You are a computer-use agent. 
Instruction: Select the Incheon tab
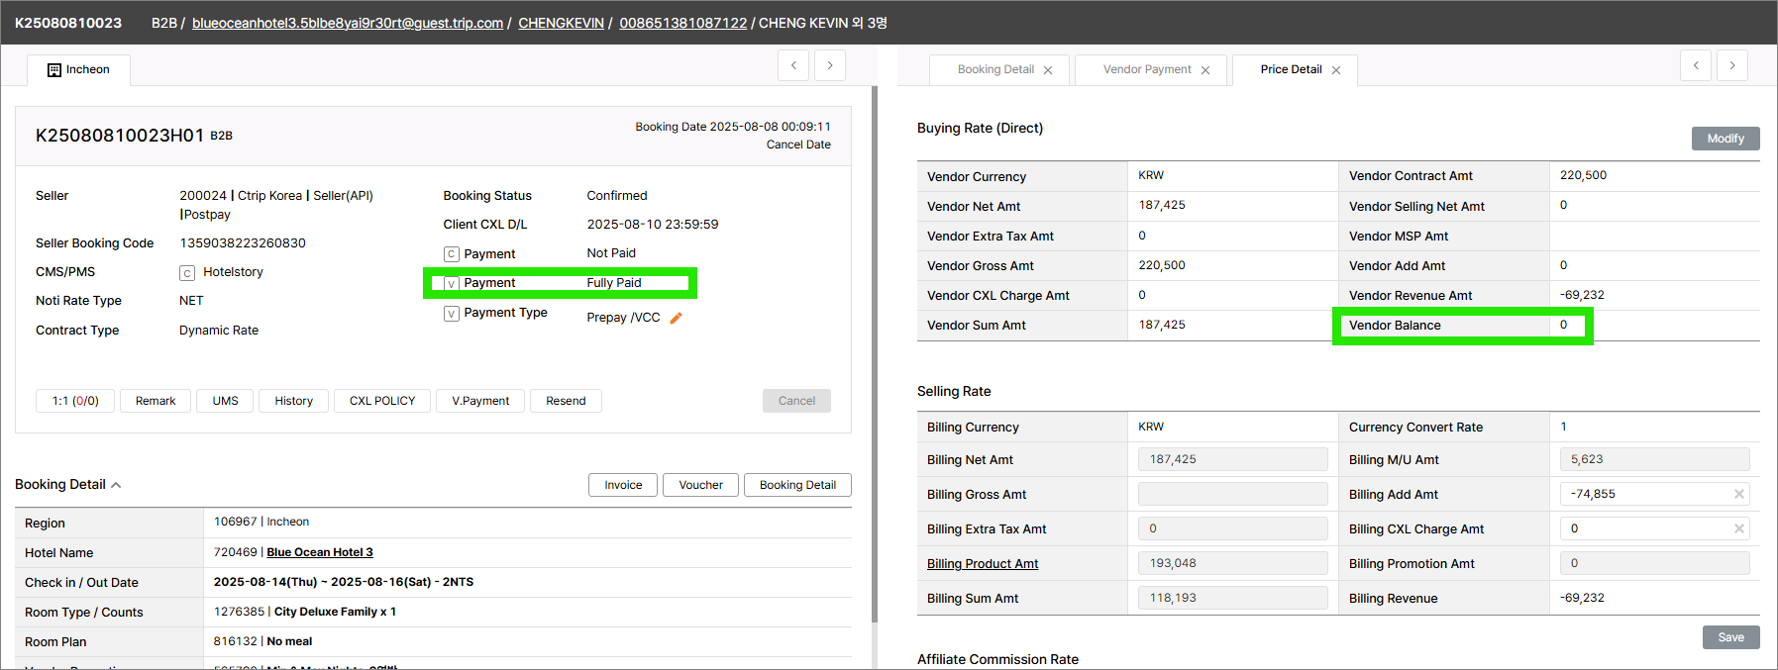coord(79,69)
